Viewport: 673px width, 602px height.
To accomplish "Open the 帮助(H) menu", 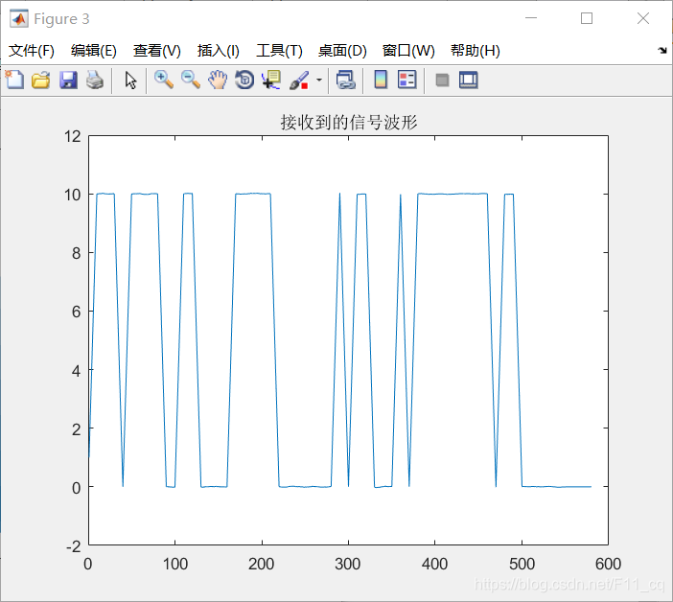I will [x=476, y=51].
